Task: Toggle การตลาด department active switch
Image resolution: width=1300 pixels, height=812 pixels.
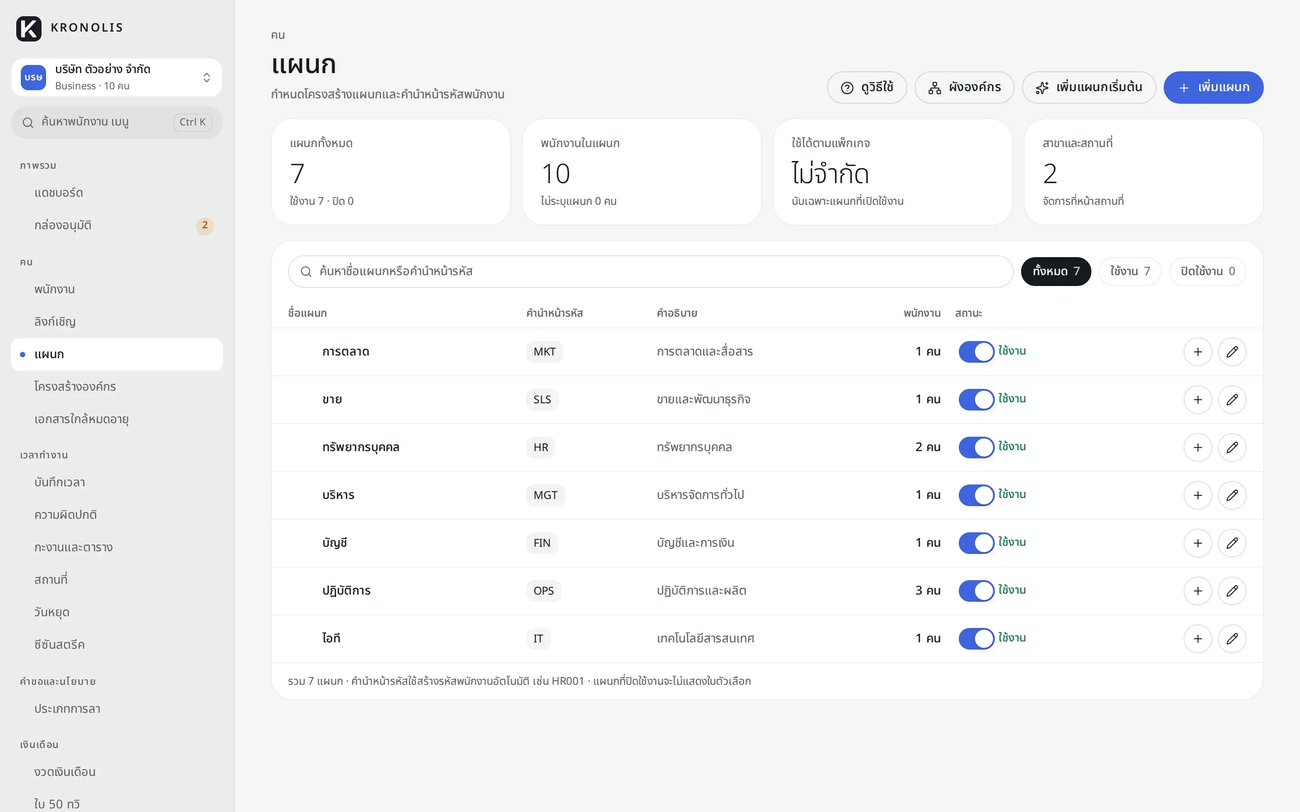Action: [x=976, y=352]
